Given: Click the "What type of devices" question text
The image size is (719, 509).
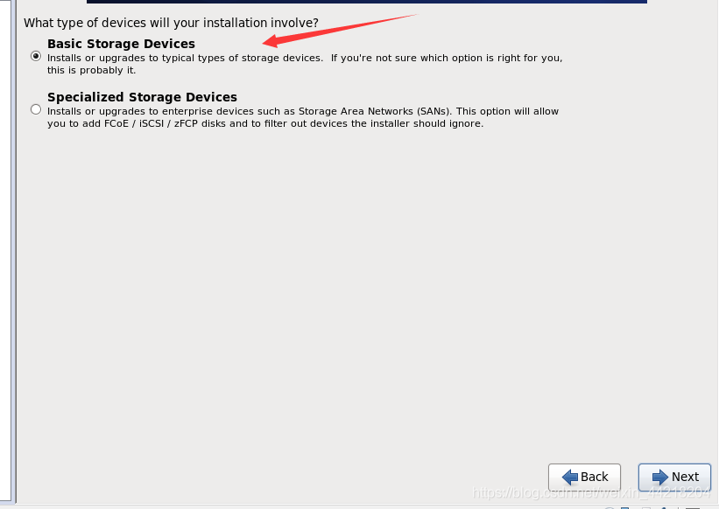Looking at the screenshot, I should 171,22.
